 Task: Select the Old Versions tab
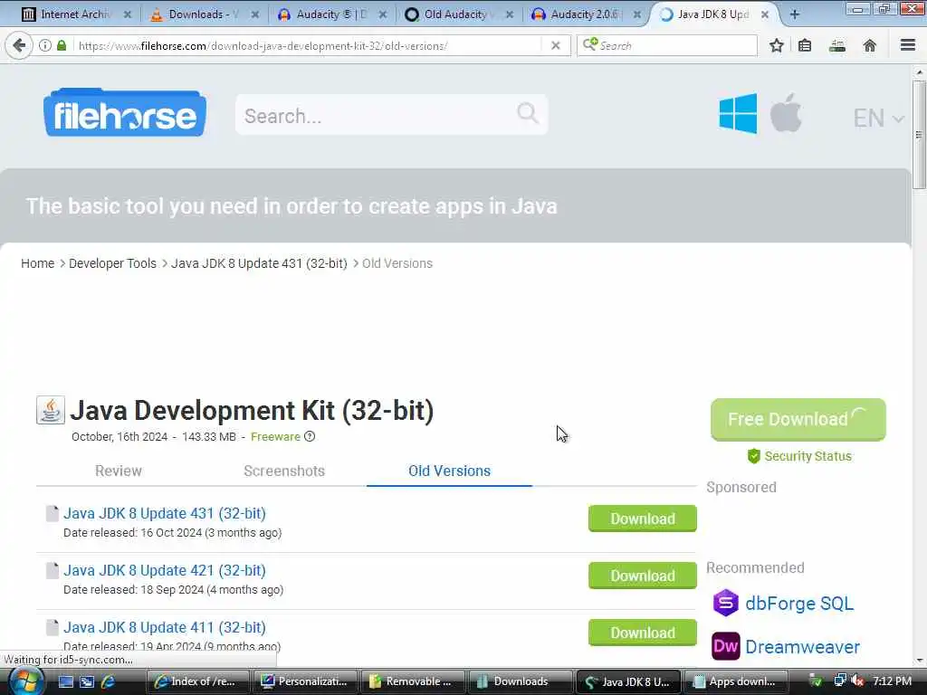[449, 471]
